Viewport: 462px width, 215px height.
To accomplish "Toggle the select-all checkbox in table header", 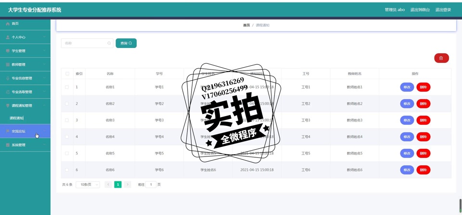I will click(x=67, y=74).
